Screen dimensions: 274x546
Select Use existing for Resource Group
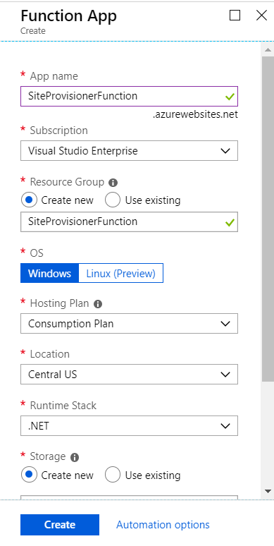tap(113, 200)
